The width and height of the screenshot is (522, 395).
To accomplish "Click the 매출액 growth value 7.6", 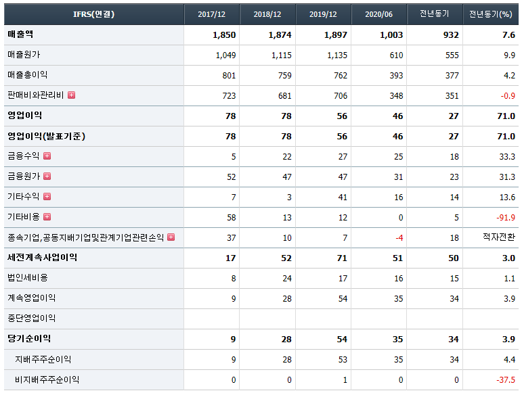I will [x=508, y=35].
